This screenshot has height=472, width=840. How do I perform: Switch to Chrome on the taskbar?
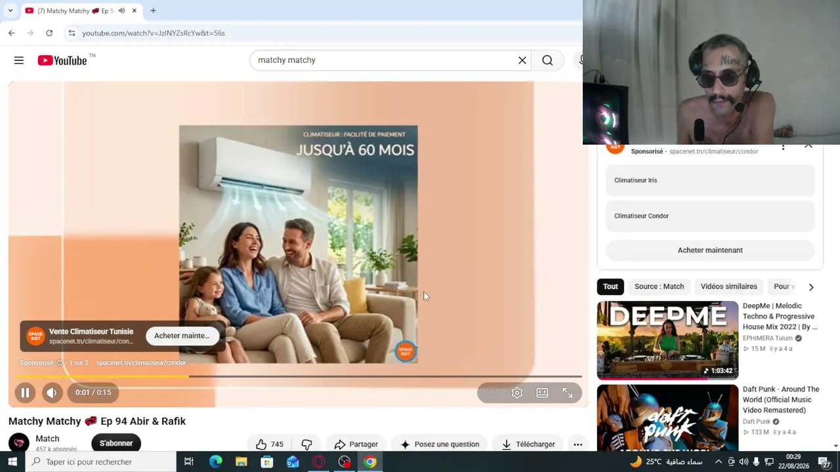[x=370, y=462]
